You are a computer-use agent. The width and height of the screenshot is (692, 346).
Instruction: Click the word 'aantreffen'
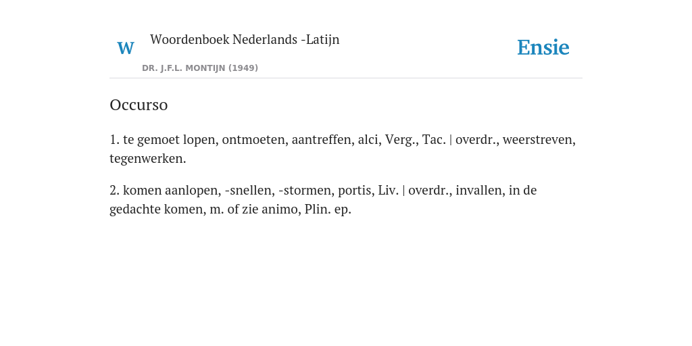tap(322, 139)
